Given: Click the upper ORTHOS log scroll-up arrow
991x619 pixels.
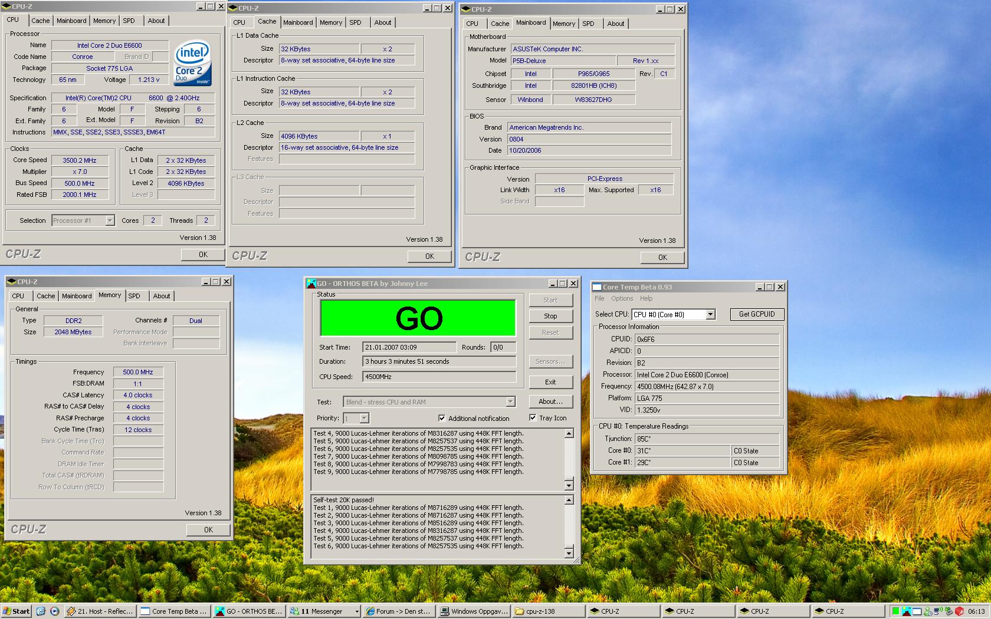Looking at the screenshot, I should (x=569, y=434).
